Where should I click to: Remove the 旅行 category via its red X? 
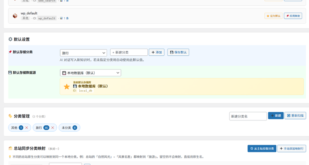pyautogui.click(x=53, y=128)
